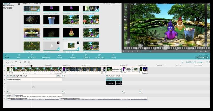This screenshot has height=111, width=213.
Task: Redo the last undone edit
Action: [11, 62]
